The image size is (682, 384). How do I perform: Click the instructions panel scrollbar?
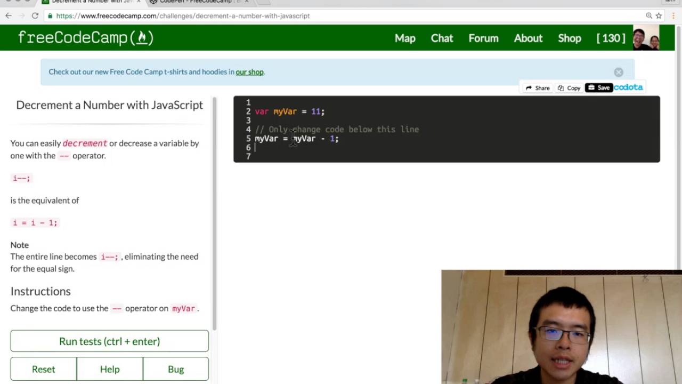pos(215,213)
